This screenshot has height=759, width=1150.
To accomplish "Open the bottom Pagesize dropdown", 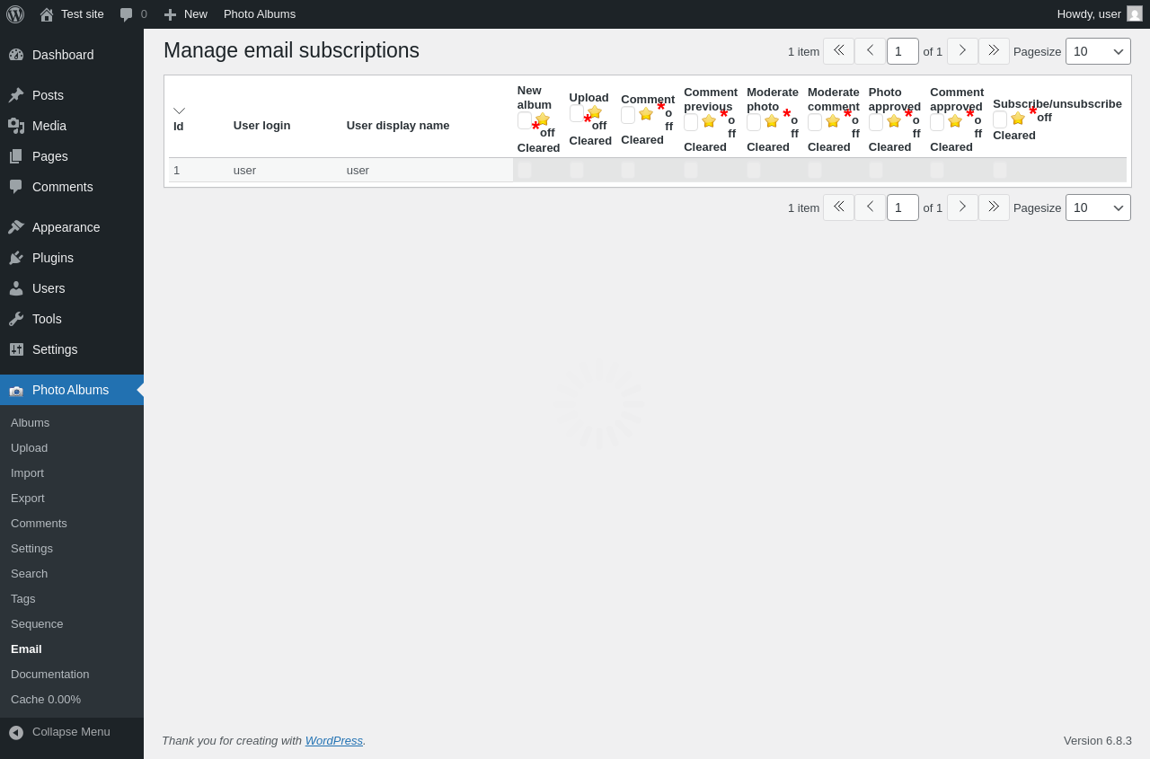I will pyautogui.click(x=1098, y=207).
